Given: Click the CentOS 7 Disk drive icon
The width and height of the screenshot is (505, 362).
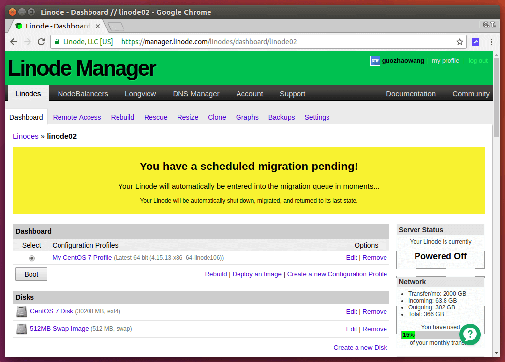Looking at the screenshot, I should pos(22,312).
